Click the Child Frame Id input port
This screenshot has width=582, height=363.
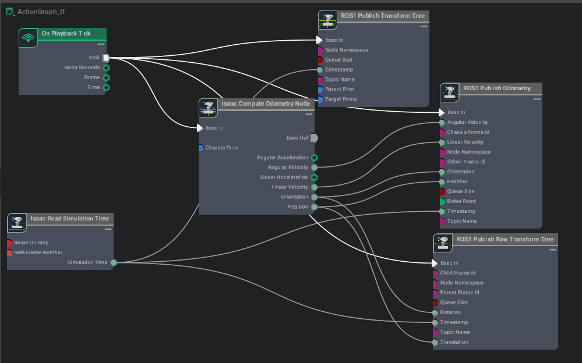click(x=435, y=273)
